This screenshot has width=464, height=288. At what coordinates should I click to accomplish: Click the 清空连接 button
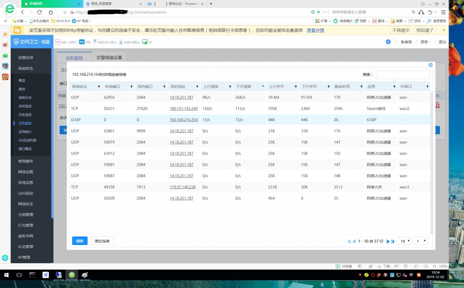[x=102, y=241]
